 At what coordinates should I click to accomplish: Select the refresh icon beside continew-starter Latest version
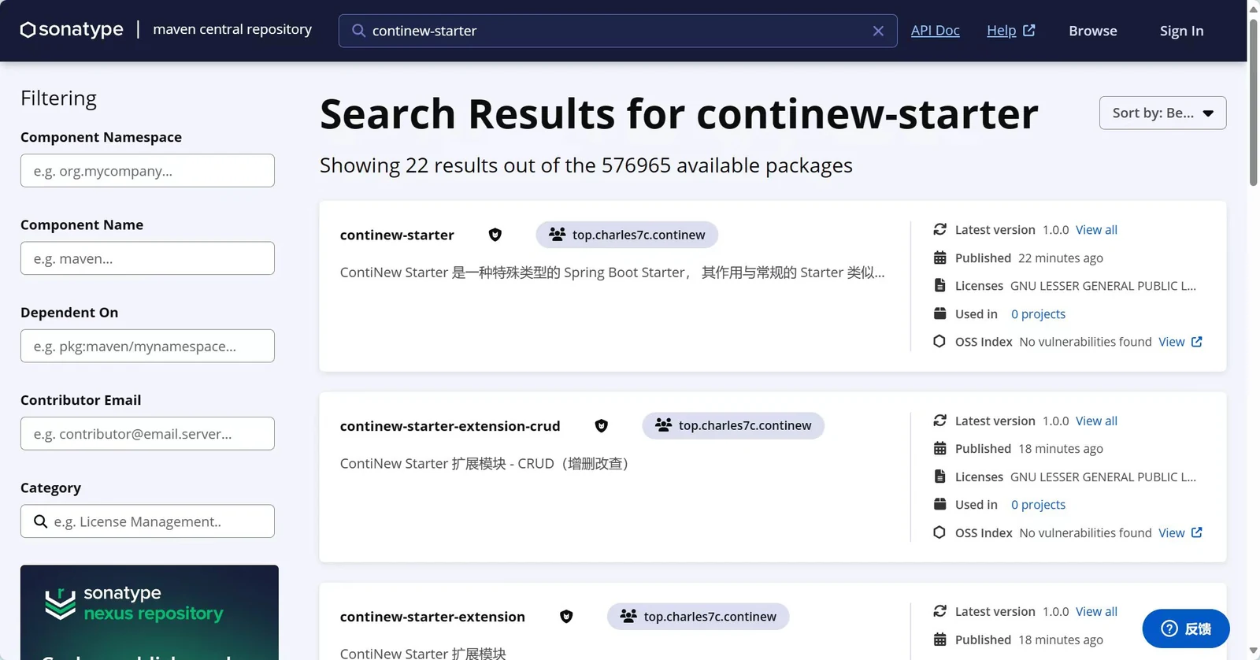click(x=939, y=229)
